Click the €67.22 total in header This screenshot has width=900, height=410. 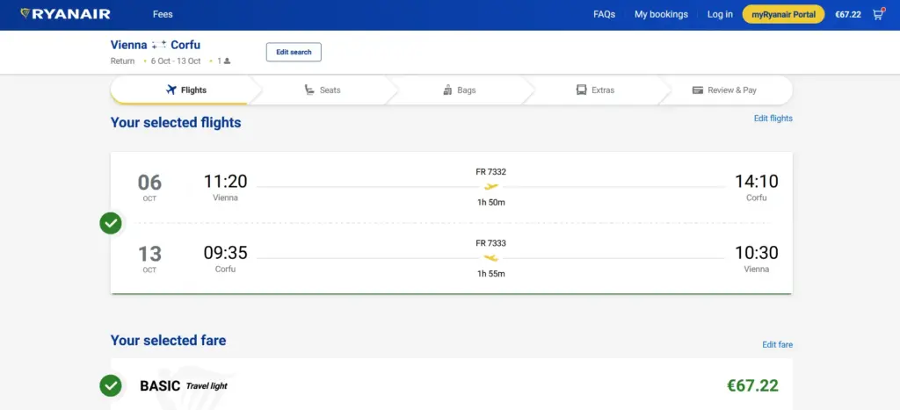click(x=848, y=15)
